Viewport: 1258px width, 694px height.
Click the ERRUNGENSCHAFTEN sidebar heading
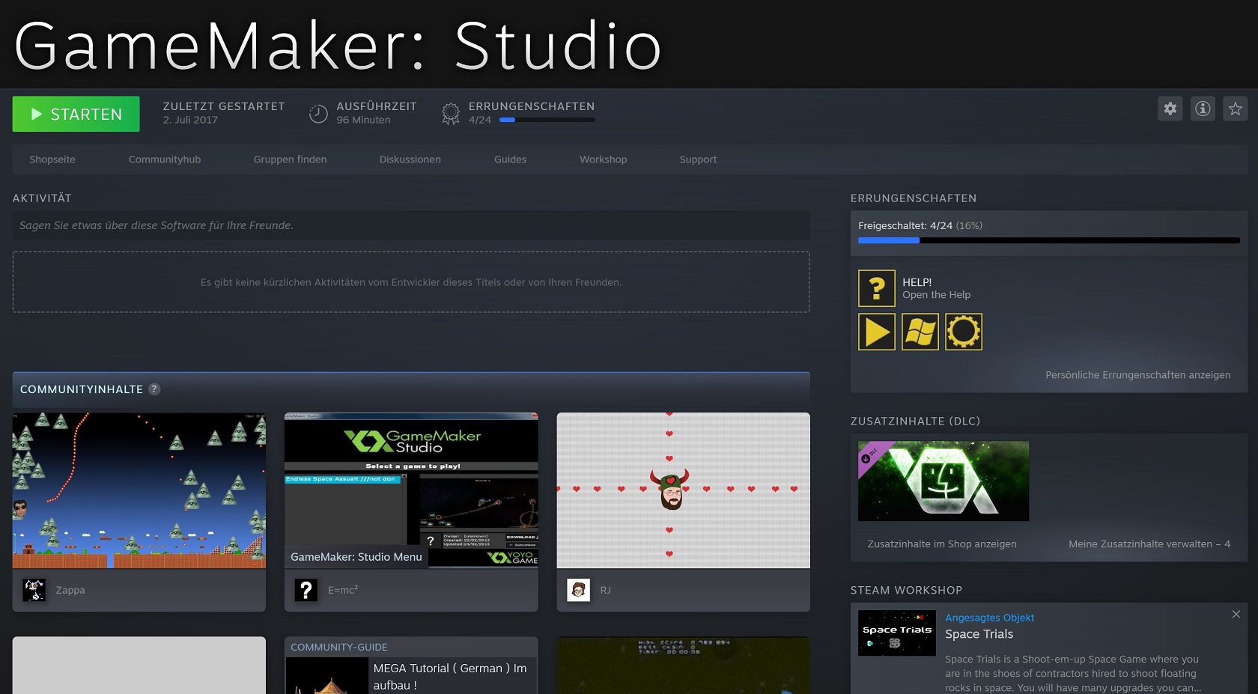914,198
